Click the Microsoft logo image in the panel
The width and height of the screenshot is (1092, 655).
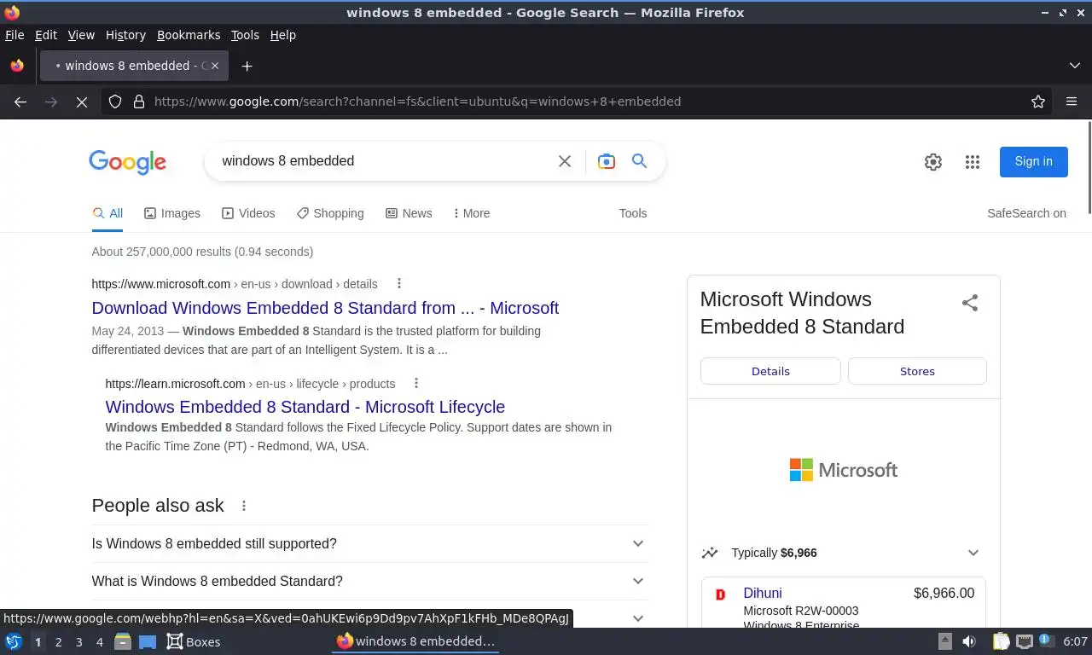click(843, 470)
